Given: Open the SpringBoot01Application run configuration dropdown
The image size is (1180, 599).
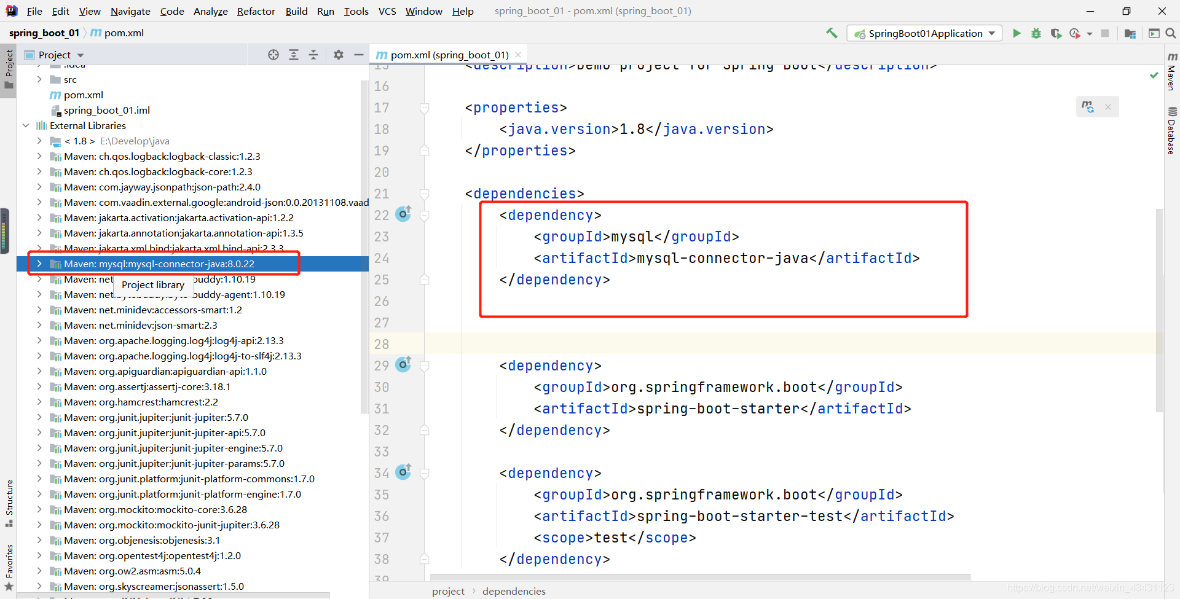Looking at the screenshot, I should [924, 33].
